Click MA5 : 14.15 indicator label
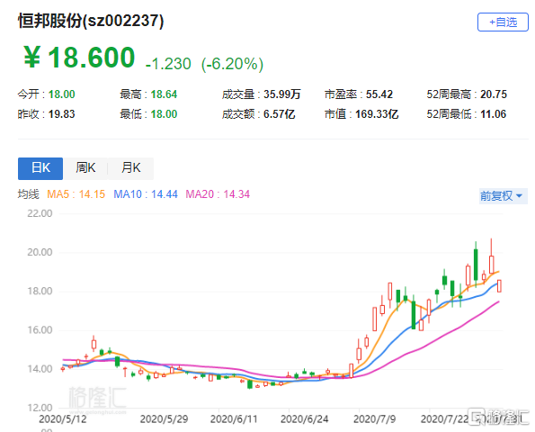This screenshot has height=432, width=535. (x=76, y=194)
